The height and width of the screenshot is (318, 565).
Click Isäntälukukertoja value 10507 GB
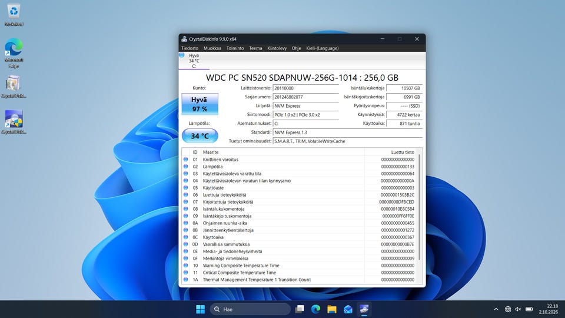coord(404,88)
